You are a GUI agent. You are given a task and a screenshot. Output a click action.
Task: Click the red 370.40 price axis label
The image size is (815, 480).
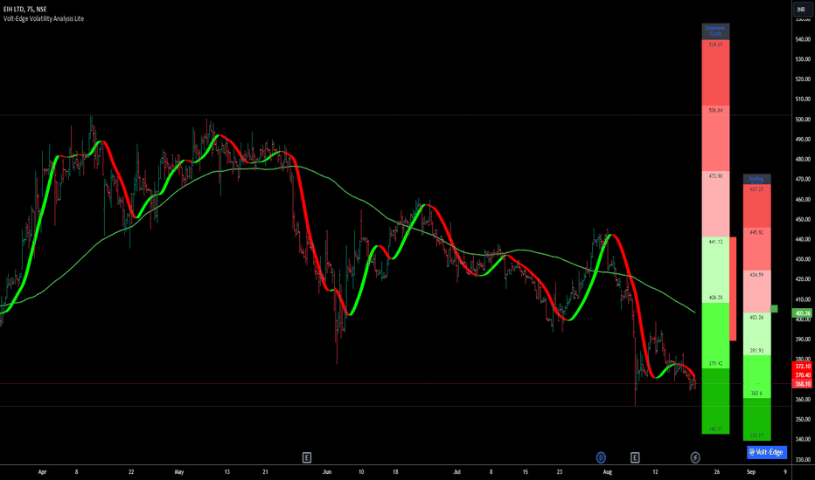803,375
